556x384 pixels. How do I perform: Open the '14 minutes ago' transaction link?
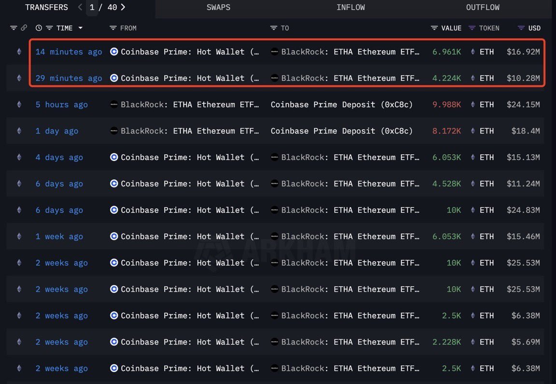69,52
